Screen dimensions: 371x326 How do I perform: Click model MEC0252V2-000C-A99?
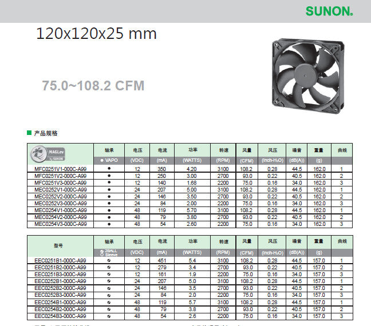click(61, 196)
